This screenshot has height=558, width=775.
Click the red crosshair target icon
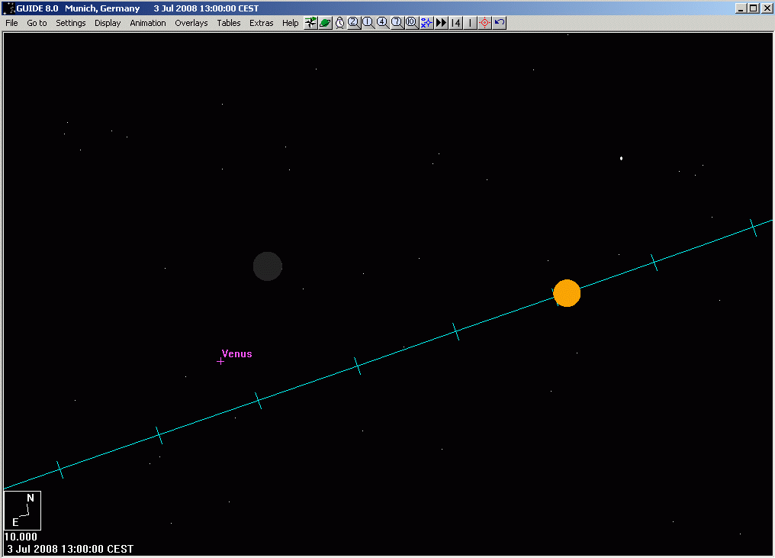pyautogui.click(x=485, y=23)
